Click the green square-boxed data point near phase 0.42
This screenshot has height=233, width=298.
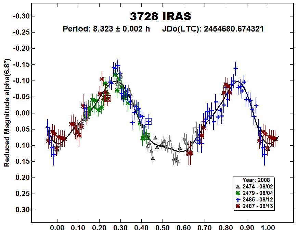[147, 136]
